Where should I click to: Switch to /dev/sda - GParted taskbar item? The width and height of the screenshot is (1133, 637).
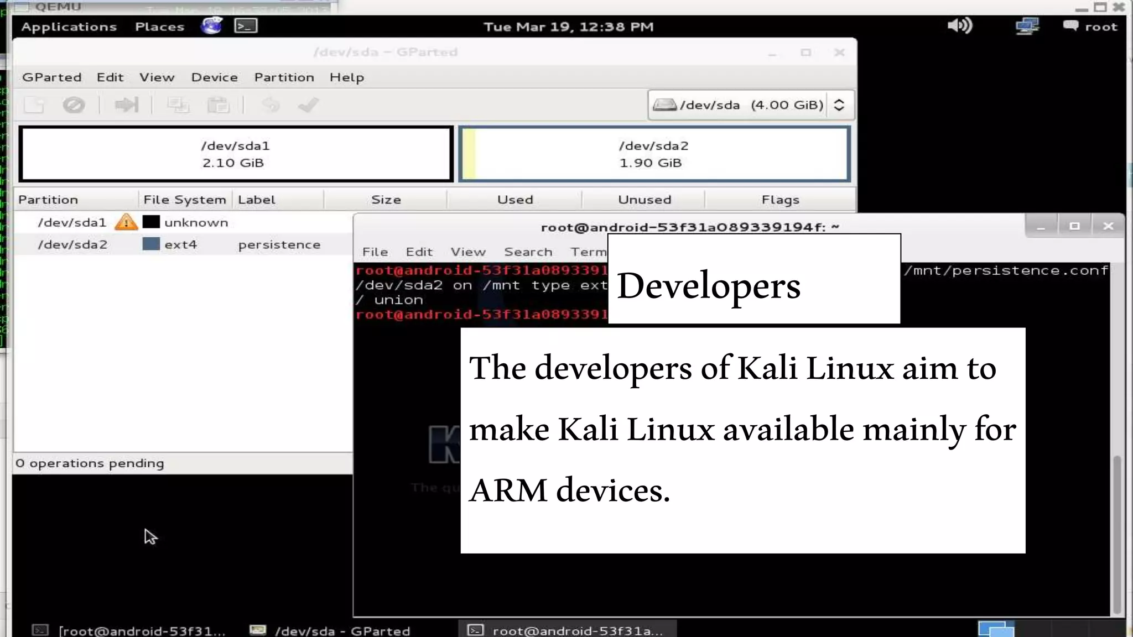click(330, 630)
